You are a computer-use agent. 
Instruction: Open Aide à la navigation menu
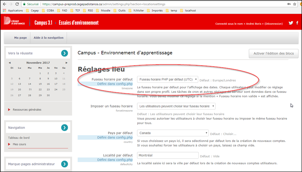[x=48, y=38]
